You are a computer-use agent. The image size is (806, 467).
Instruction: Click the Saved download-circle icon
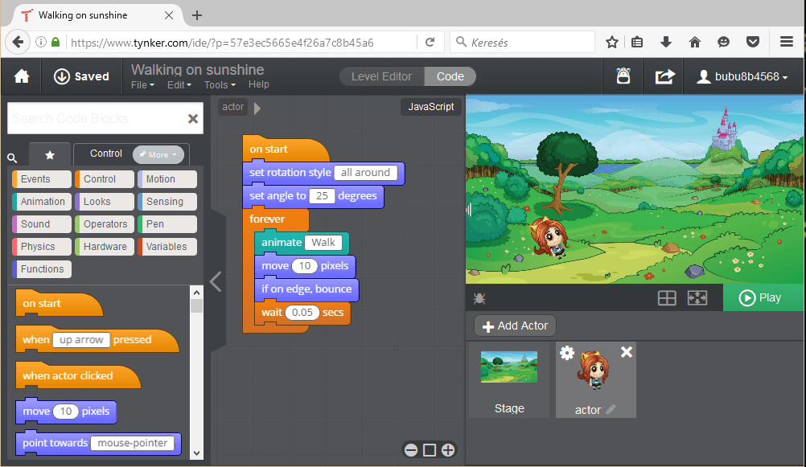[x=62, y=76]
